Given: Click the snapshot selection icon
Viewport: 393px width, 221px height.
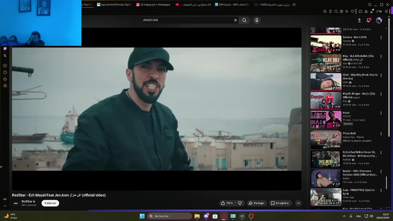Looking at the screenshot, I should point(336,11).
